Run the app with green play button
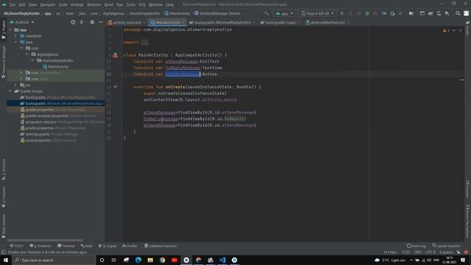Screen dimensions: 471x265 click(341, 13)
